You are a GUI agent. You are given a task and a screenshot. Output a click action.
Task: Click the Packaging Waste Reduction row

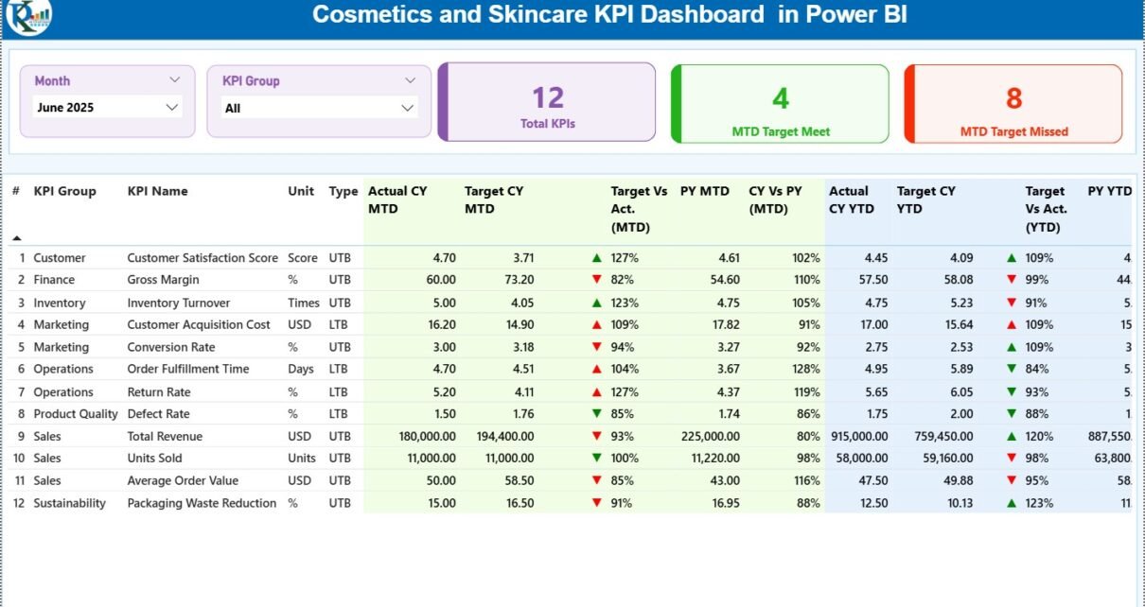tap(202, 504)
